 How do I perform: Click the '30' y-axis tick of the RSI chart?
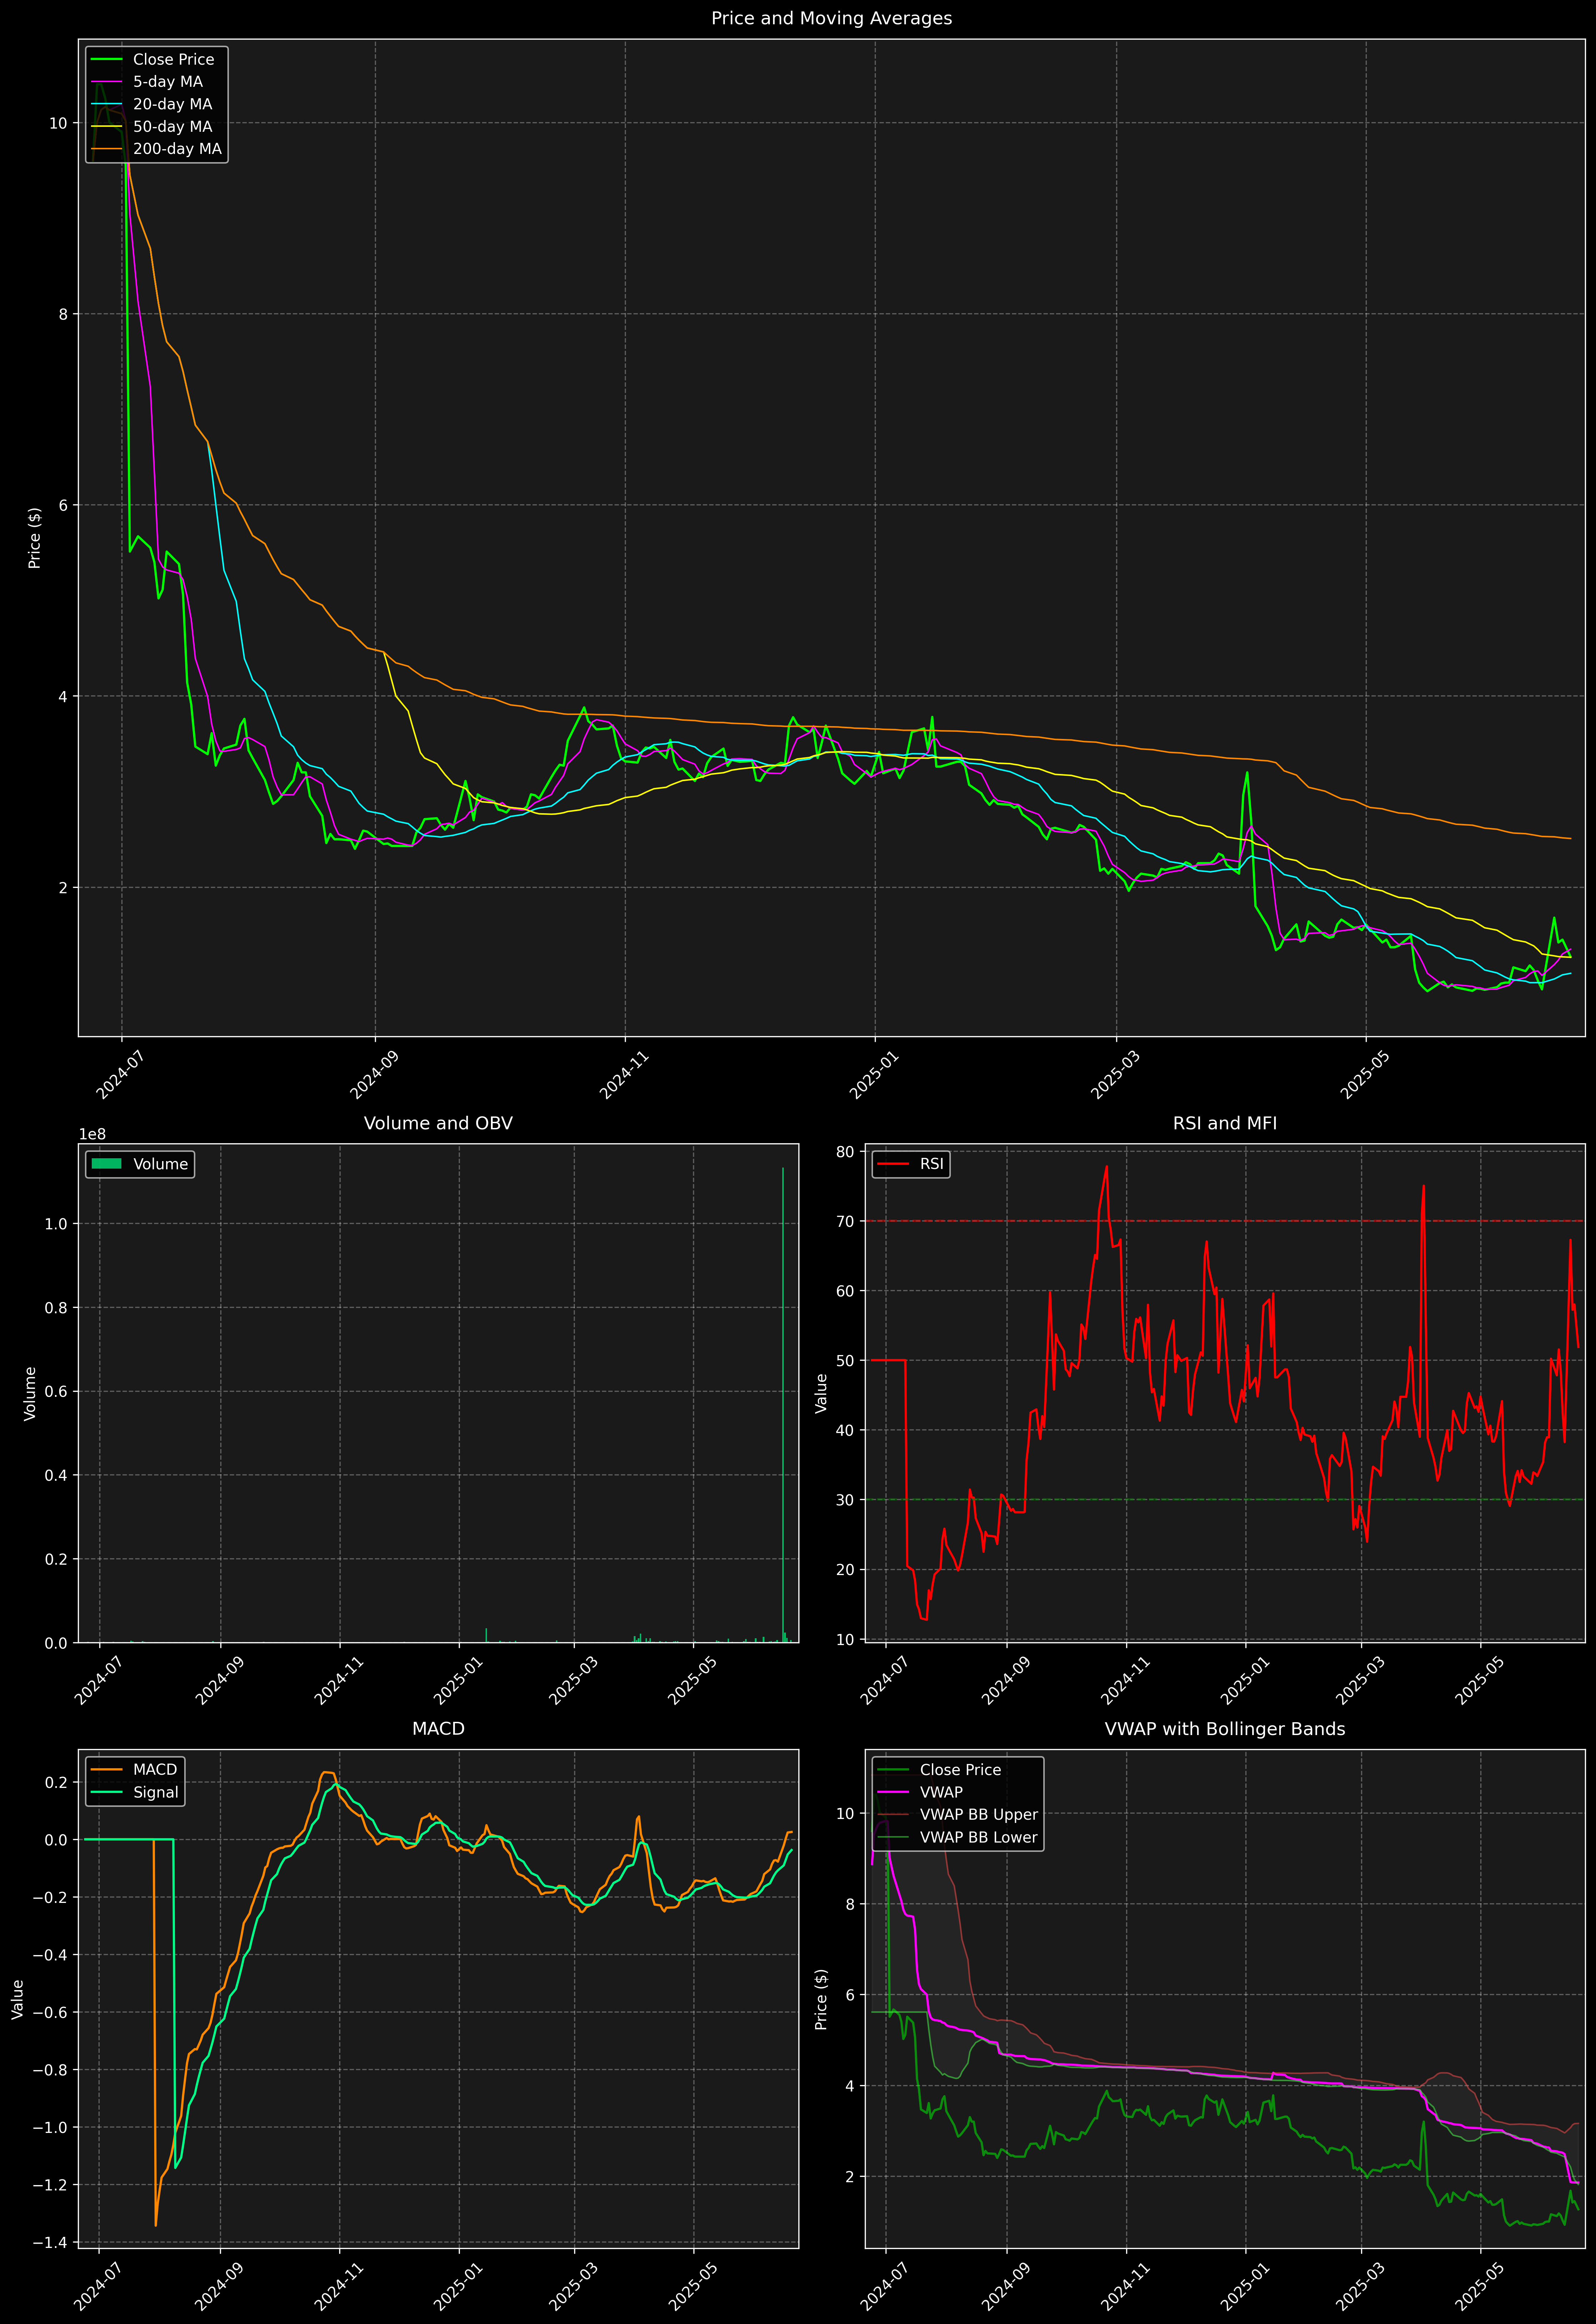click(x=846, y=1500)
